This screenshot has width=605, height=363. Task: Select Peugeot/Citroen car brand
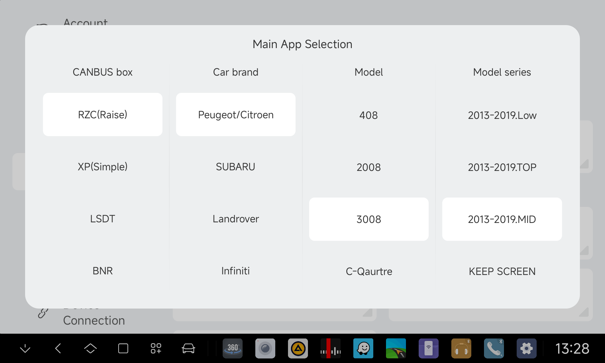(236, 115)
